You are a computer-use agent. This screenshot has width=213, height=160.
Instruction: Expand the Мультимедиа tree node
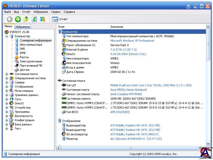click(x=7, y=91)
